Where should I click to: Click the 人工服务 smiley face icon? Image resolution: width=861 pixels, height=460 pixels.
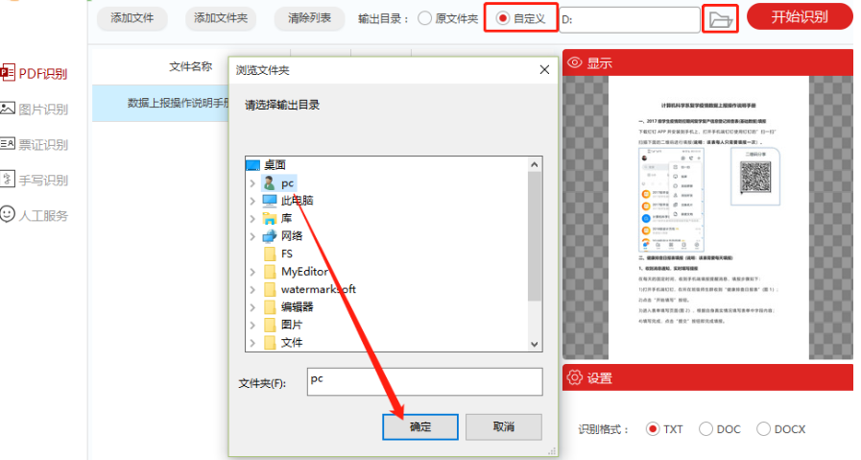(7, 214)
